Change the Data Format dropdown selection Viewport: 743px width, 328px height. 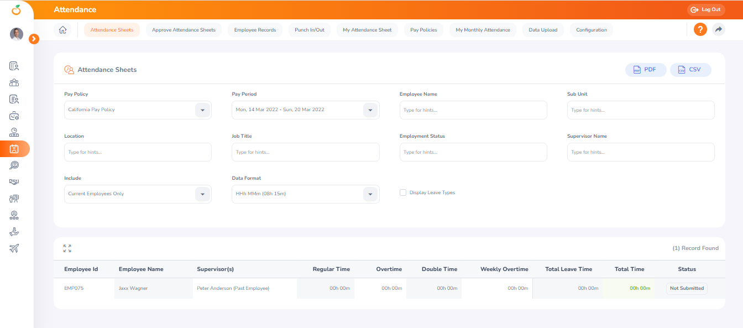370,194
